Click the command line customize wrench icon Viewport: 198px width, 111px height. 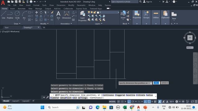(48, 97)
